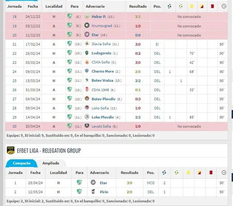
Task: Click the Jornada header in the top table
Action: pyautogui.click(x=14, y=6)
